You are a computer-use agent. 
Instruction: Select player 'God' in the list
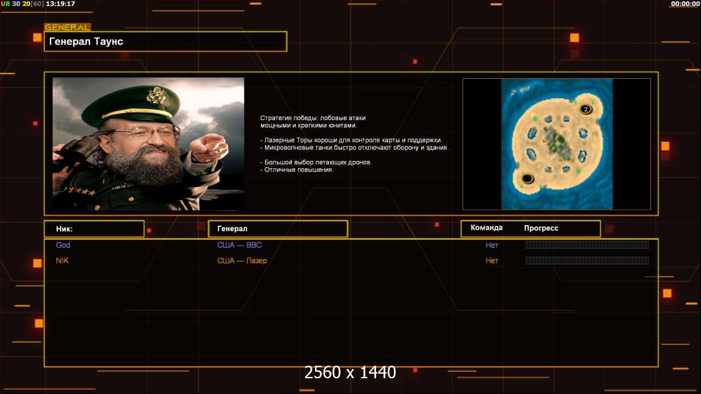click(x=63, y=245)
